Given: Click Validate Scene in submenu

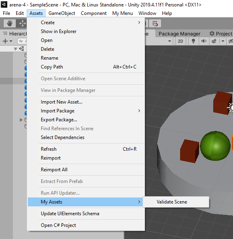Looking at the screenshot, I should [176, 202].
